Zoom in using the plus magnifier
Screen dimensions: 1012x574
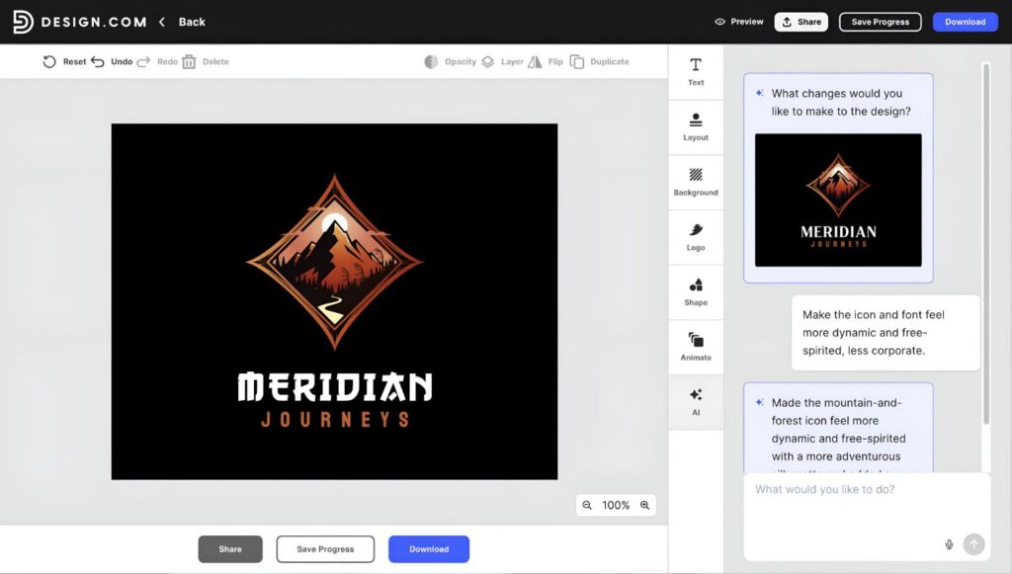tap(644, 505)
